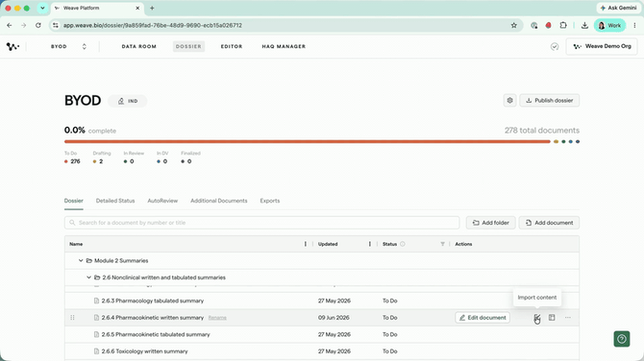Click the drag handle of 2.6.4 row
The width and height of the screenshot is (644, 361).
72,318
